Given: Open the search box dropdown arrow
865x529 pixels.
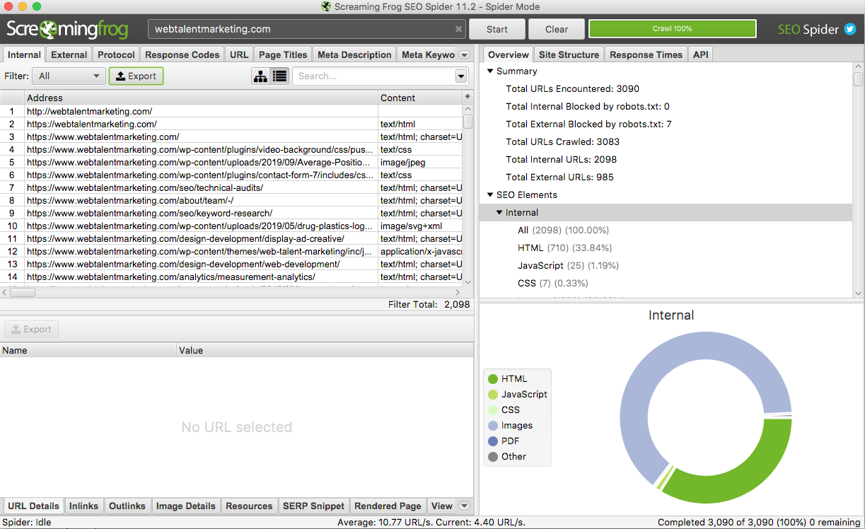Looking at the screenshot, I should 461,76.
